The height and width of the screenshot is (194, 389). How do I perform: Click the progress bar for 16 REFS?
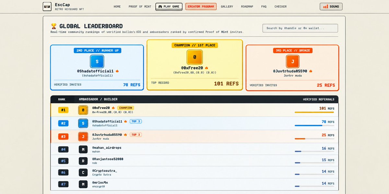click(x=314, y=151)
